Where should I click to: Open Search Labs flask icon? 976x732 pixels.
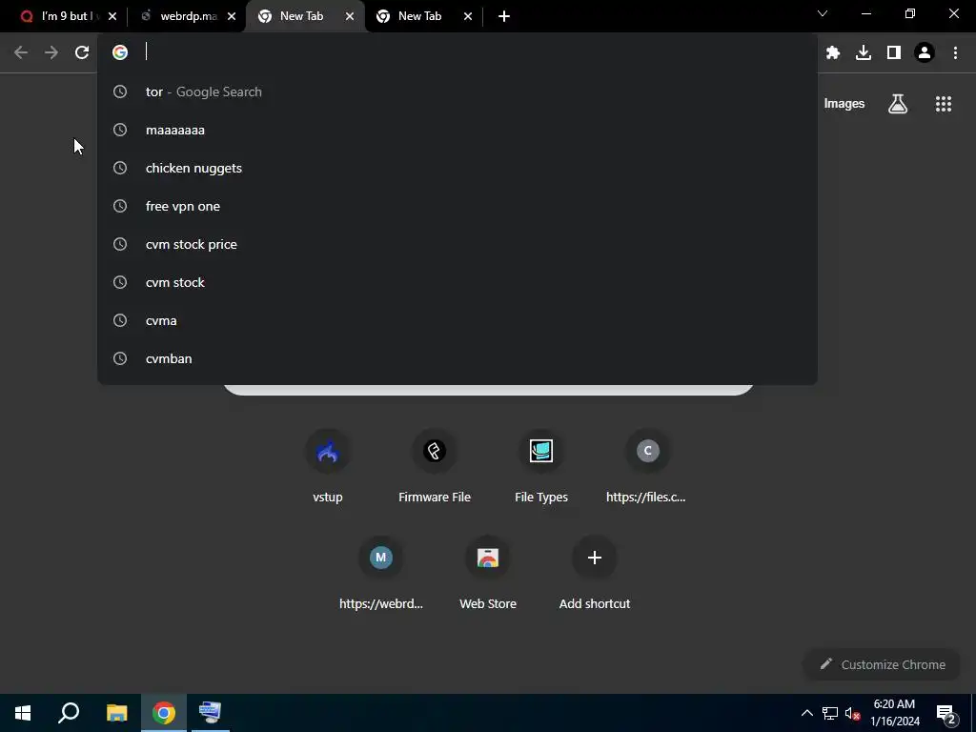(898, 103)
